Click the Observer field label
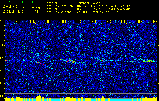This screenshot has height=101, width=159. point(51,3)
